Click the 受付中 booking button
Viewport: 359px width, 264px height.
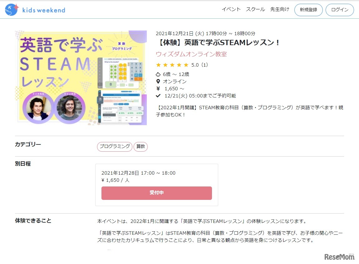point(157,193)
